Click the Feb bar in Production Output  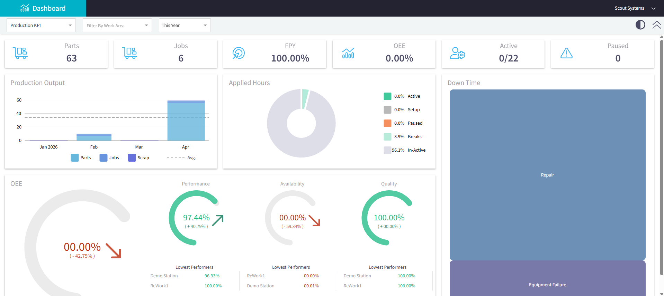coord(94,137)
